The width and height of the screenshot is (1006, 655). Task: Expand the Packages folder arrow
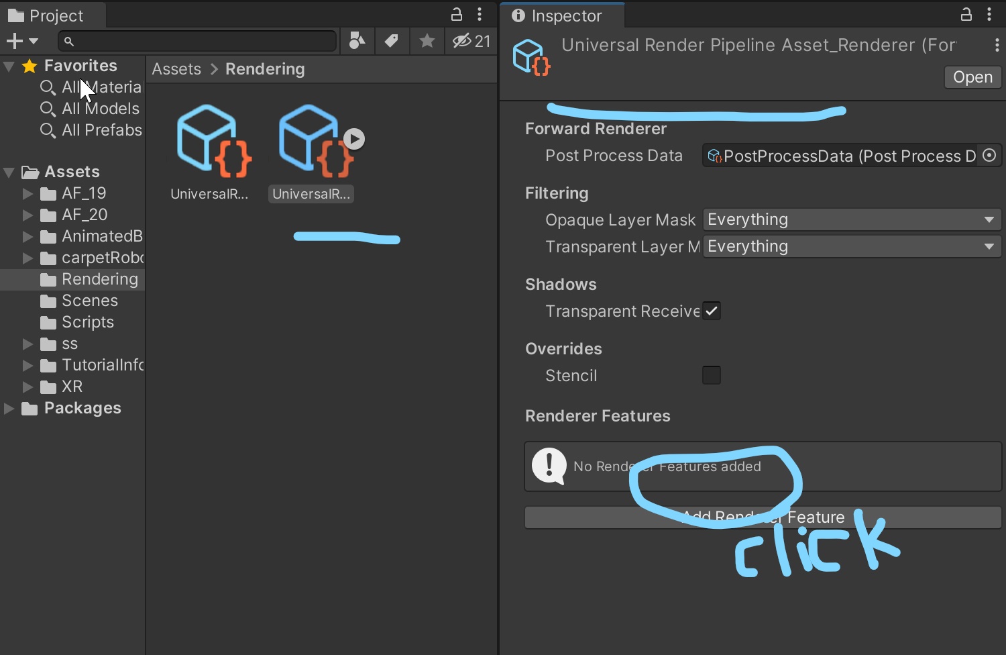[9, 409]
